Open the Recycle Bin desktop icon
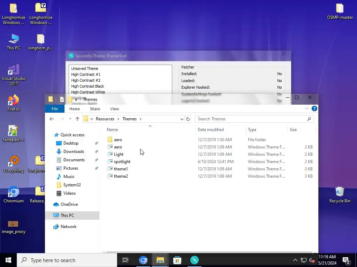 (340, 195)
